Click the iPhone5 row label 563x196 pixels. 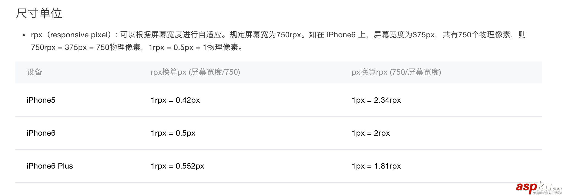pos(41,100)
